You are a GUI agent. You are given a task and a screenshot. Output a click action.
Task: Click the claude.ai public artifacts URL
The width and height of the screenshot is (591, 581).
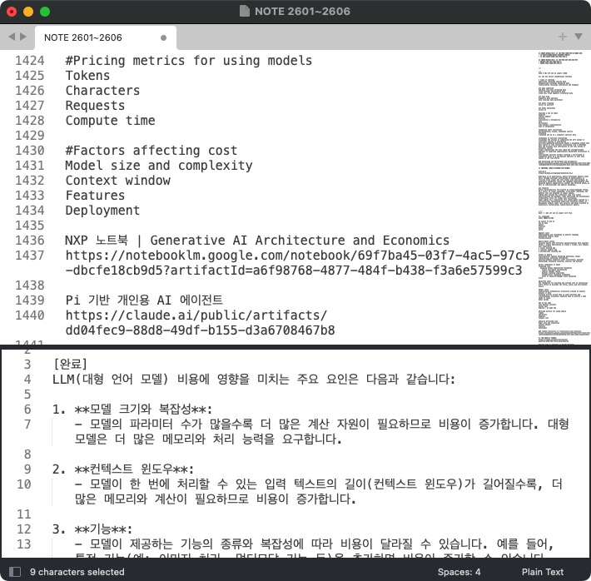tap(196, 315)
